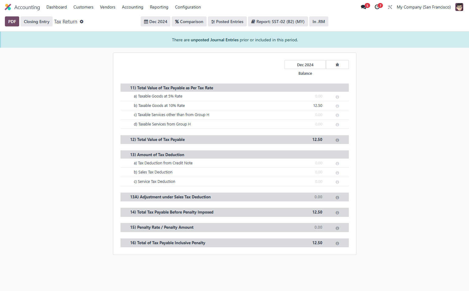This screenshot has width=469, height=291.
Task: Open the unposted Journal Entries link
Action: [x=215, y=40]
